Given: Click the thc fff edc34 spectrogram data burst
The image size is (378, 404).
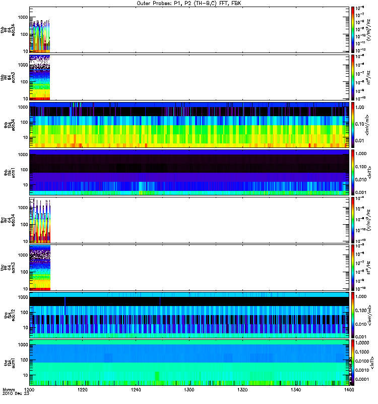Looking at the screenshot, I should point(40,220).
